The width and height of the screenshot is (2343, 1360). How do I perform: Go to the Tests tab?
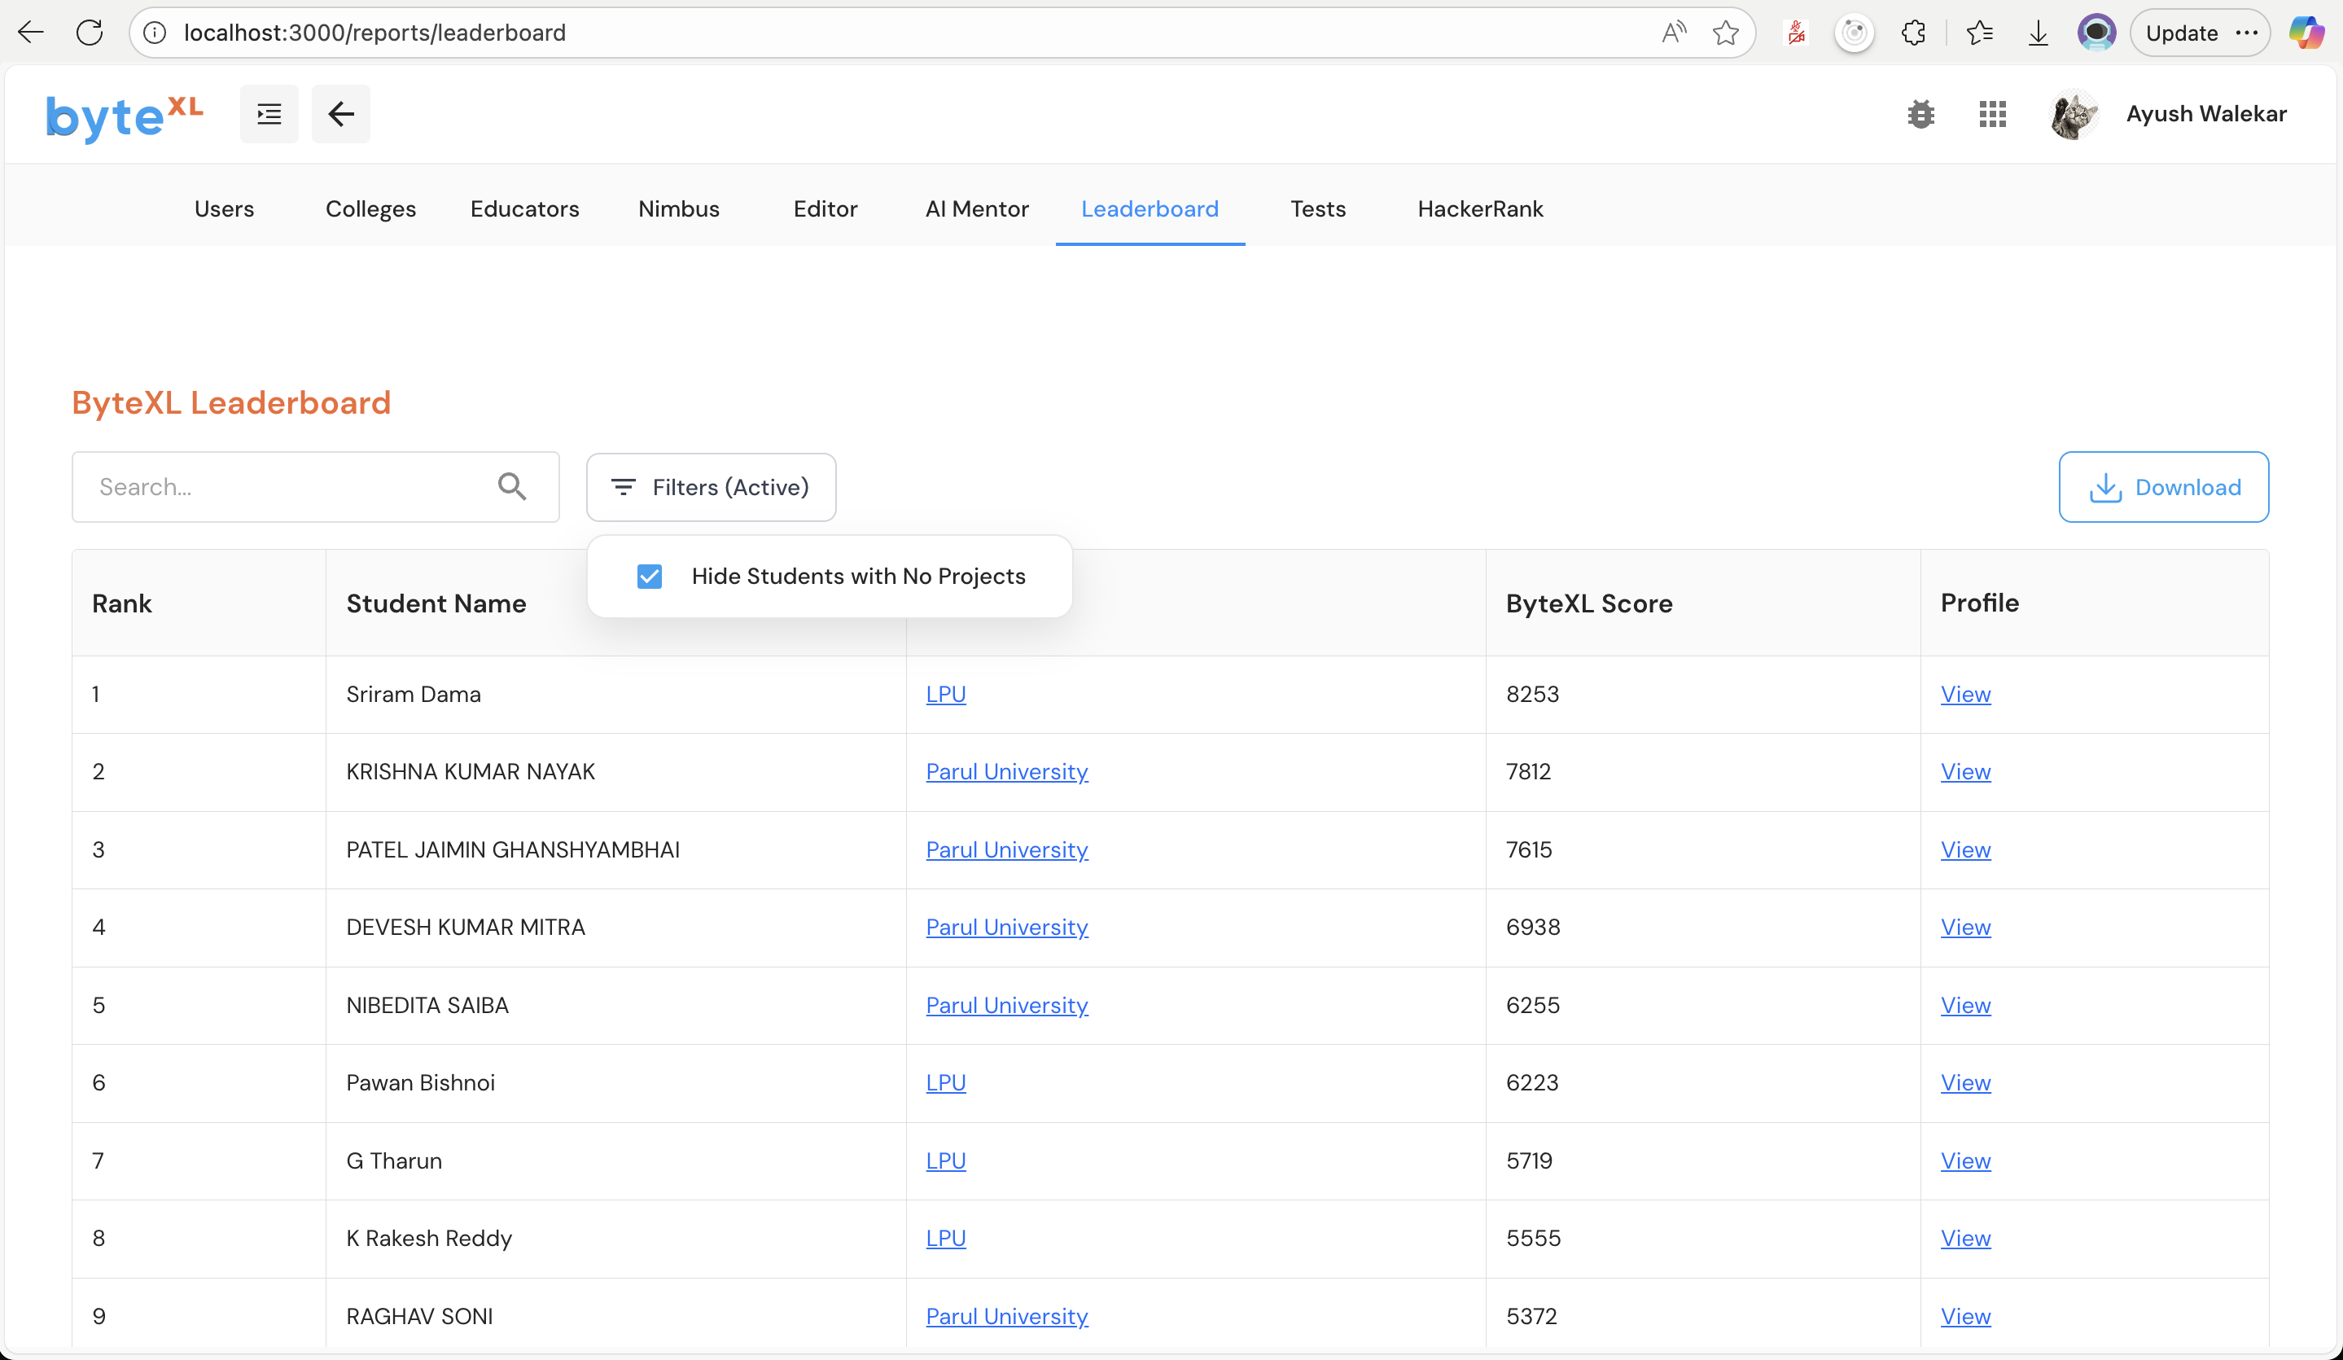[1317, 208]
